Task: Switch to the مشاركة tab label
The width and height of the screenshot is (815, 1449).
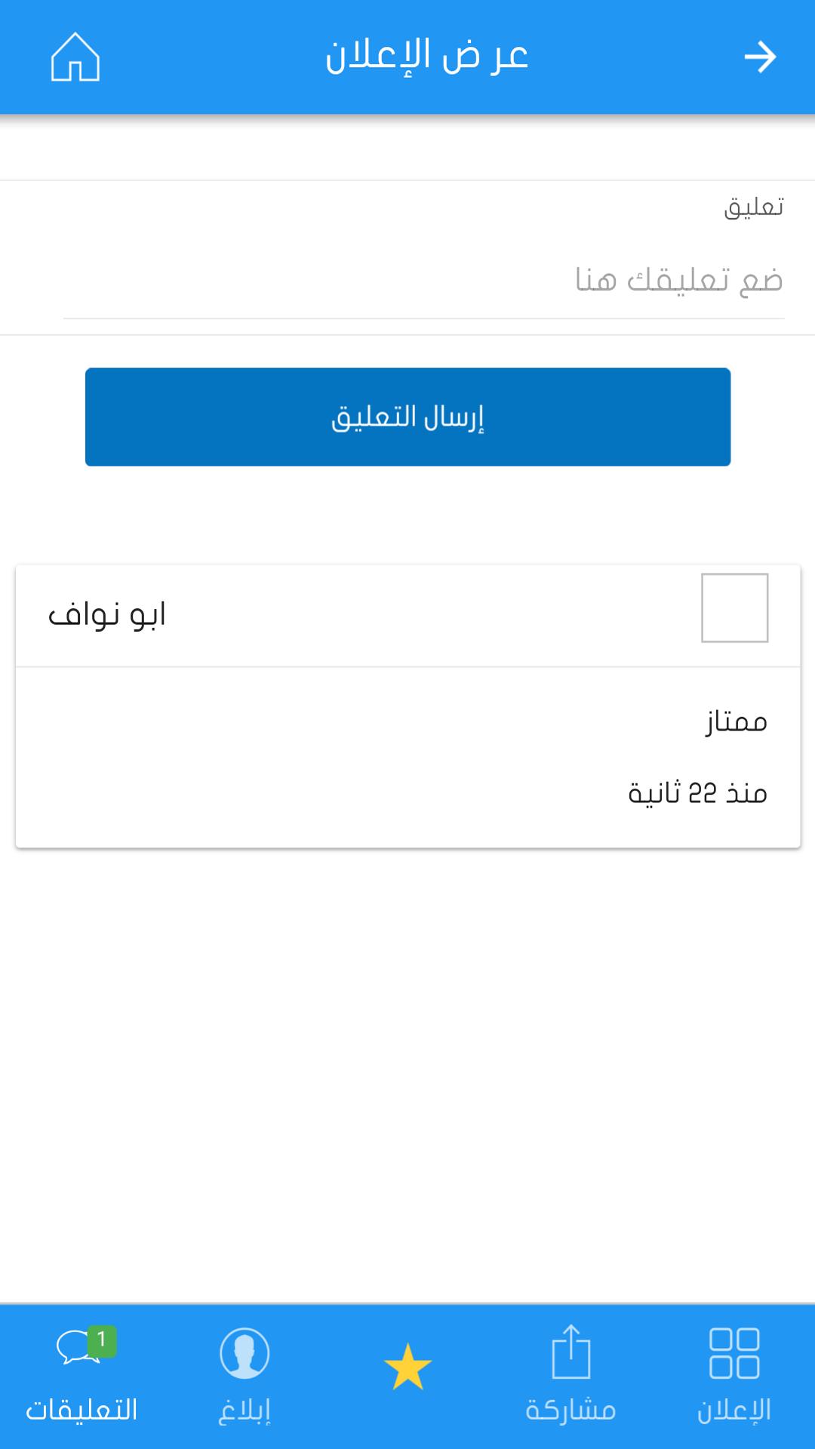Action: 571,1410
